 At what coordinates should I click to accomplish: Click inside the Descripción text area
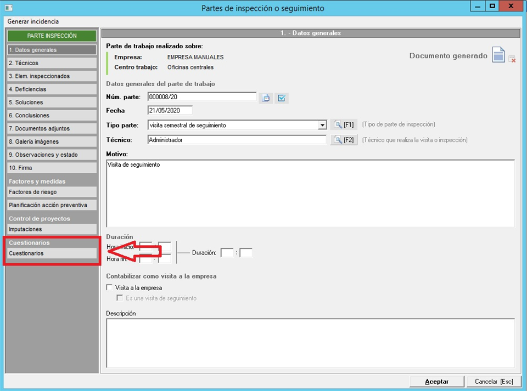[x=310, y=343]
